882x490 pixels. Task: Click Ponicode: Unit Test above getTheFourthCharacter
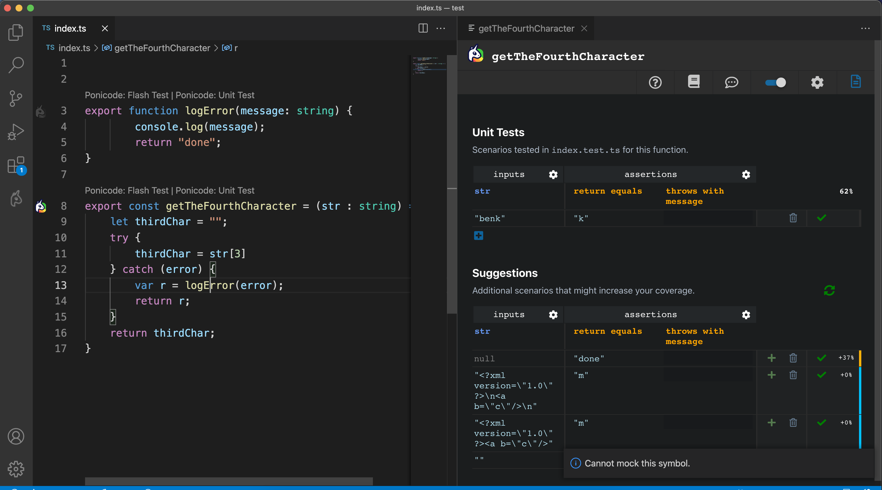pos(215,190)
